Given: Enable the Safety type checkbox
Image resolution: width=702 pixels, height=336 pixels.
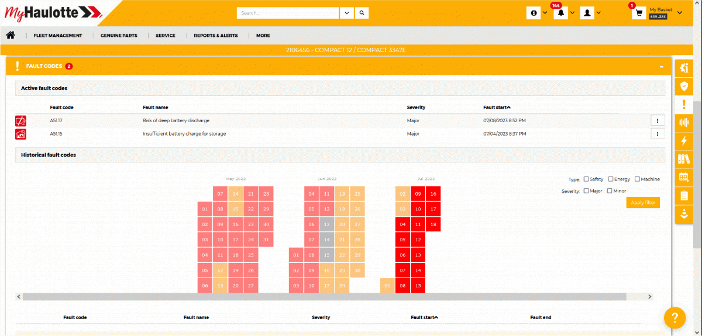Looking at the screenshot, I should pos(586,179).
